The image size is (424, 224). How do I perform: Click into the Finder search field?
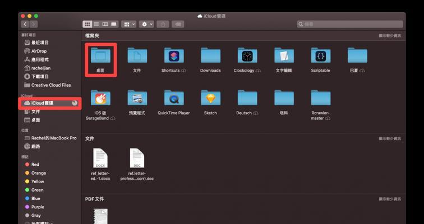pos(350,24)
